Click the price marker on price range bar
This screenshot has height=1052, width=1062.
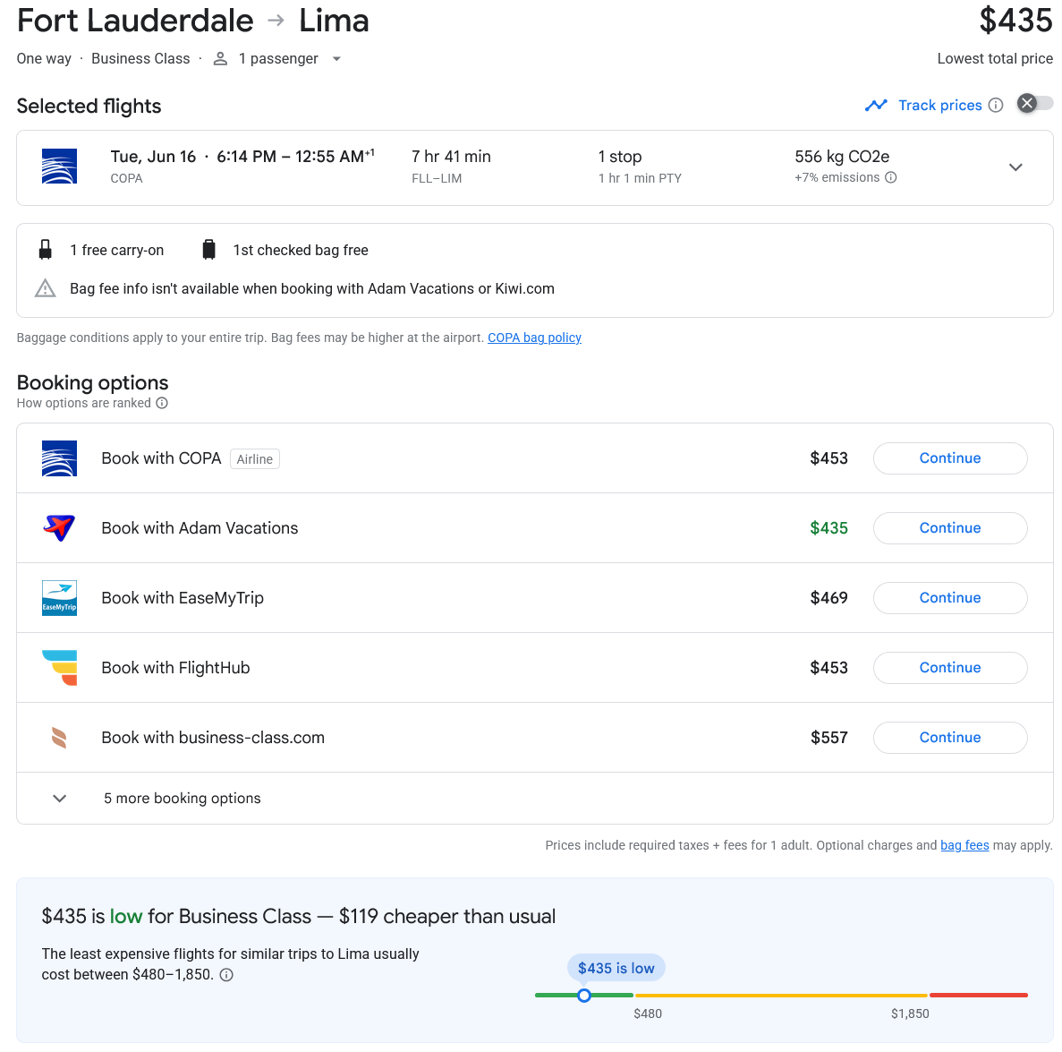584,995
